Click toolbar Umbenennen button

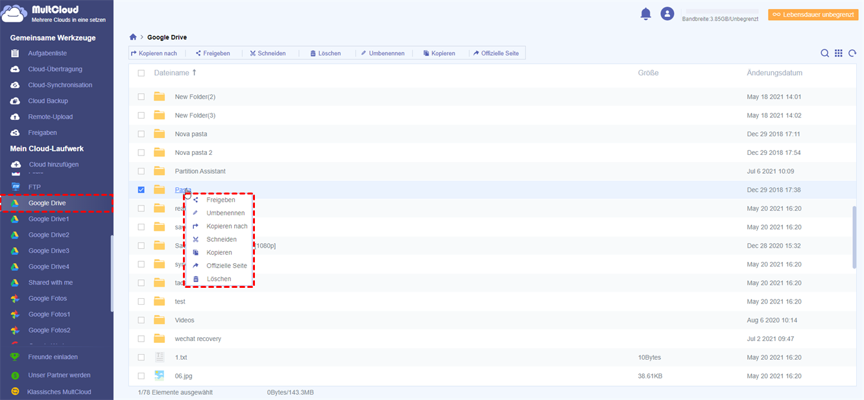383,53
